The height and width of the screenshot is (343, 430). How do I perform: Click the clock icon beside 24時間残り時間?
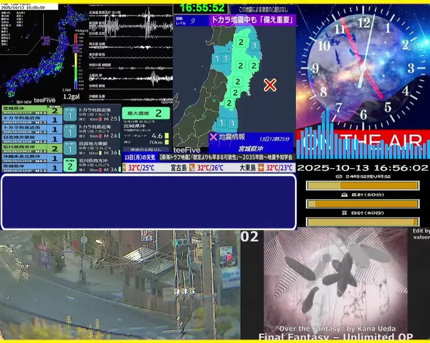tap(339, 176)
